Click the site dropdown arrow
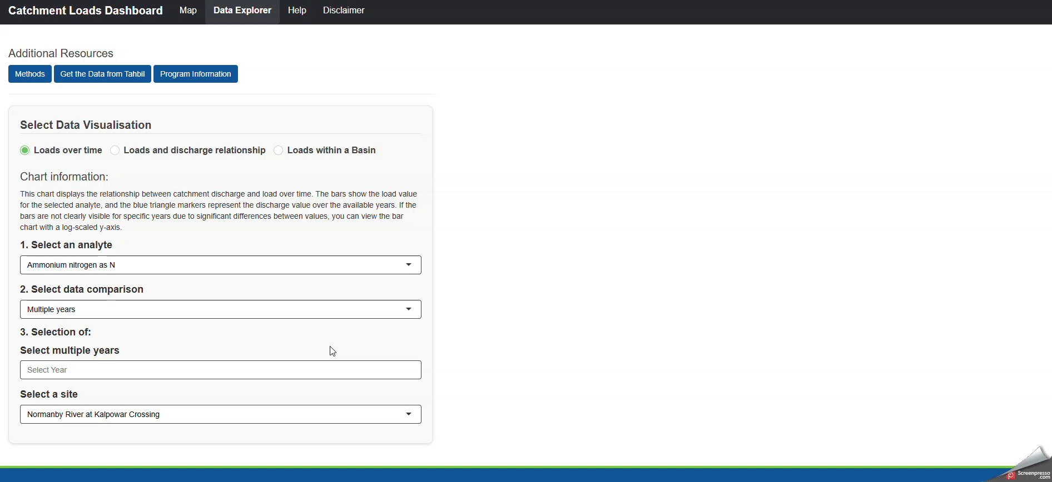 (x=409, y=414)
